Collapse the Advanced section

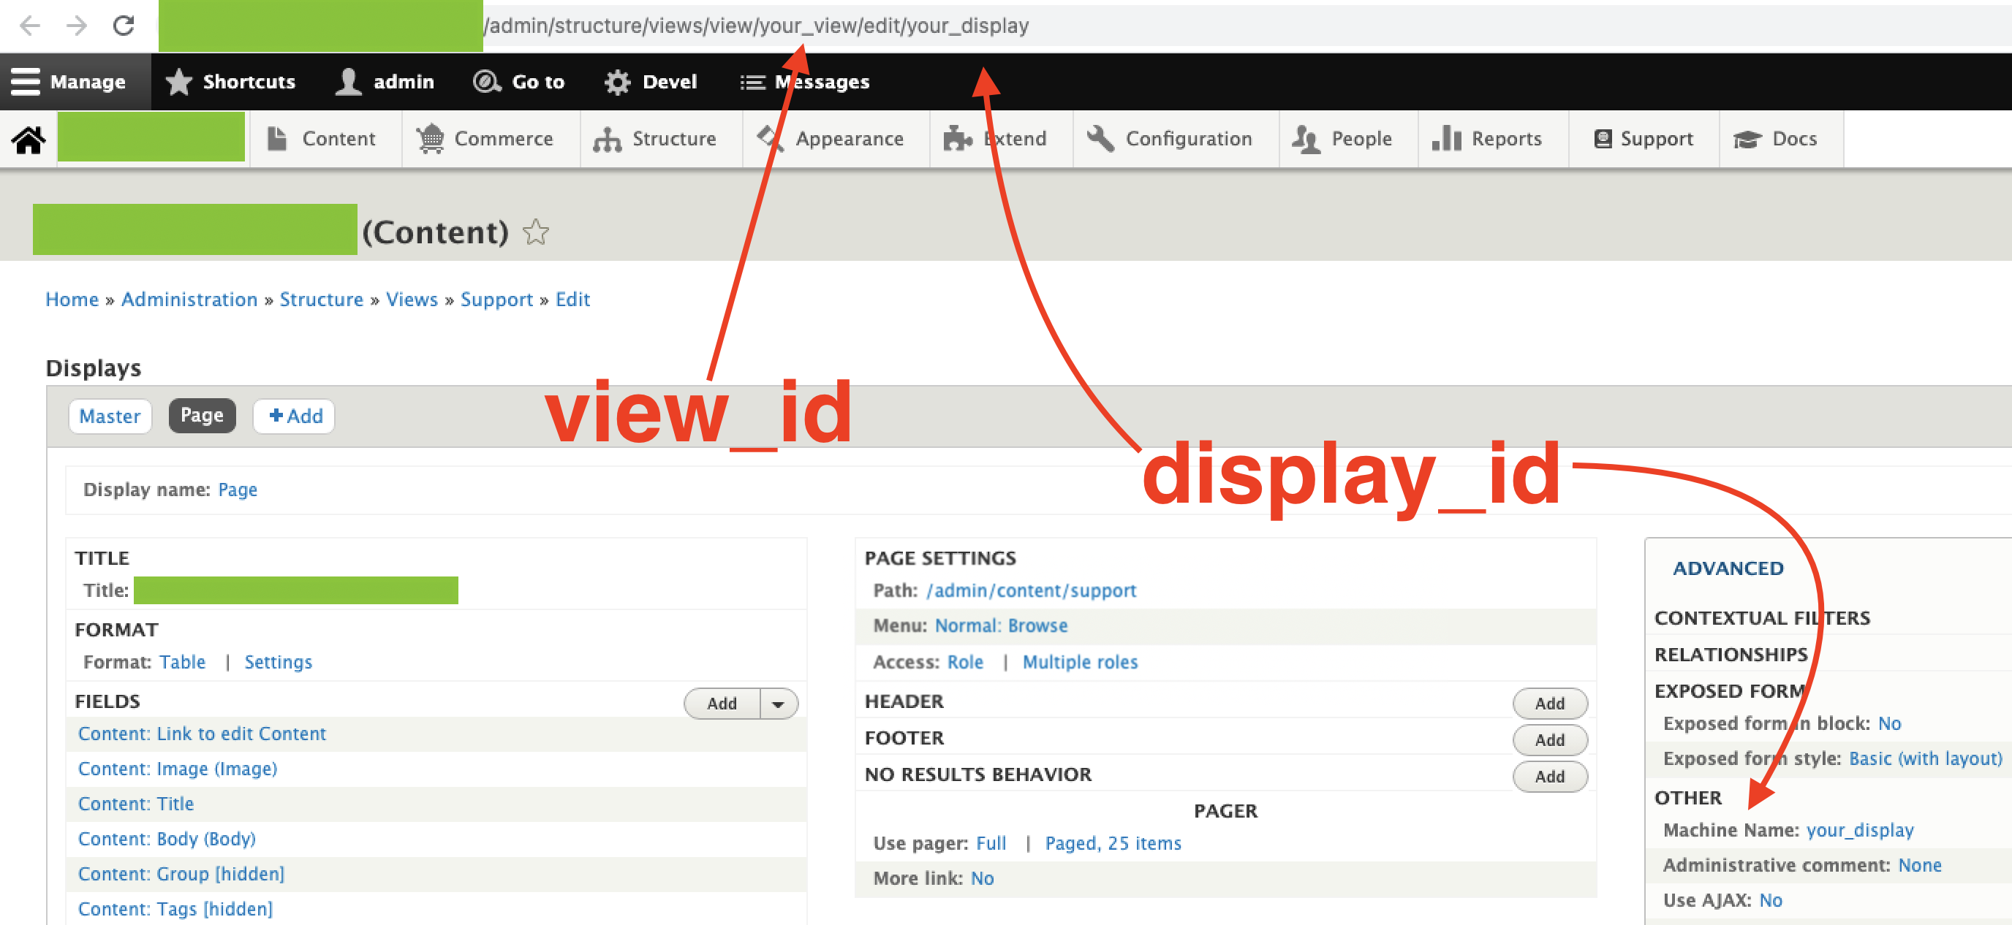(1728, 568)
